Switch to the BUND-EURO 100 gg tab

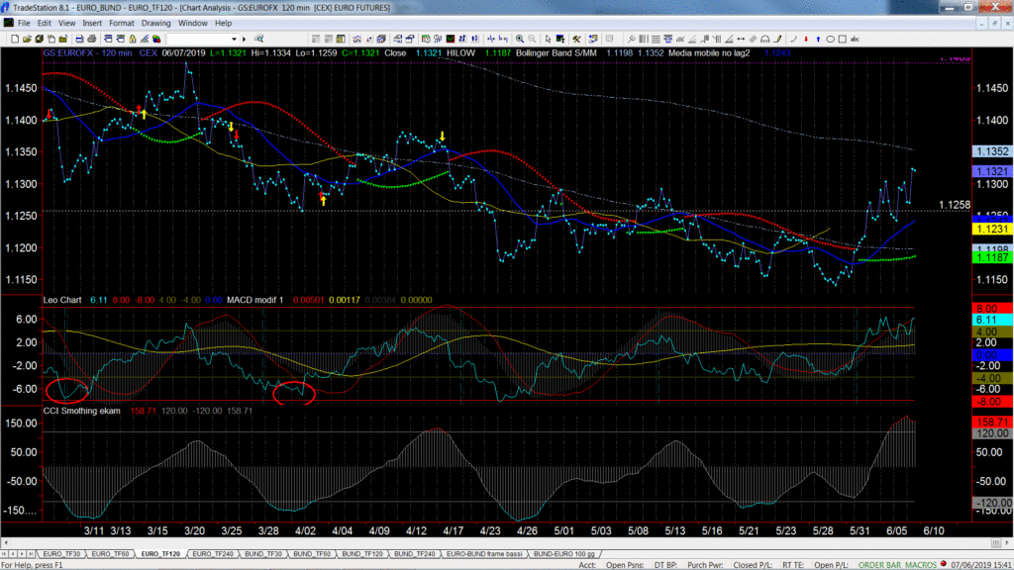pos(563,554)
